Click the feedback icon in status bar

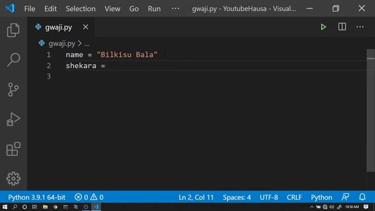point(345,197)
